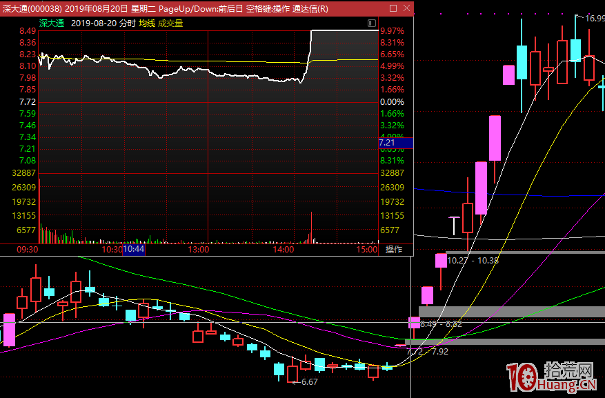This screenshot has height=398, width=605.
Task: Click the 13:00 time axis label
Action: coord(199,249)
